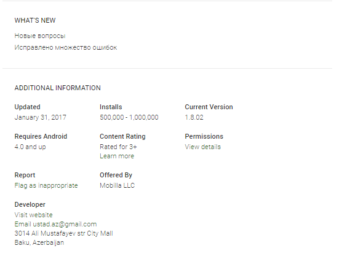Screen dimensions: 342x270
Task: Email the developer at ustad.az@gmail.com
Action: (x=55, y=224)
